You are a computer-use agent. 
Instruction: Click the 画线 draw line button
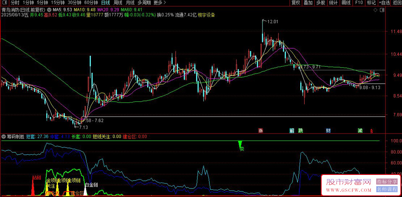tap(346, 2)
